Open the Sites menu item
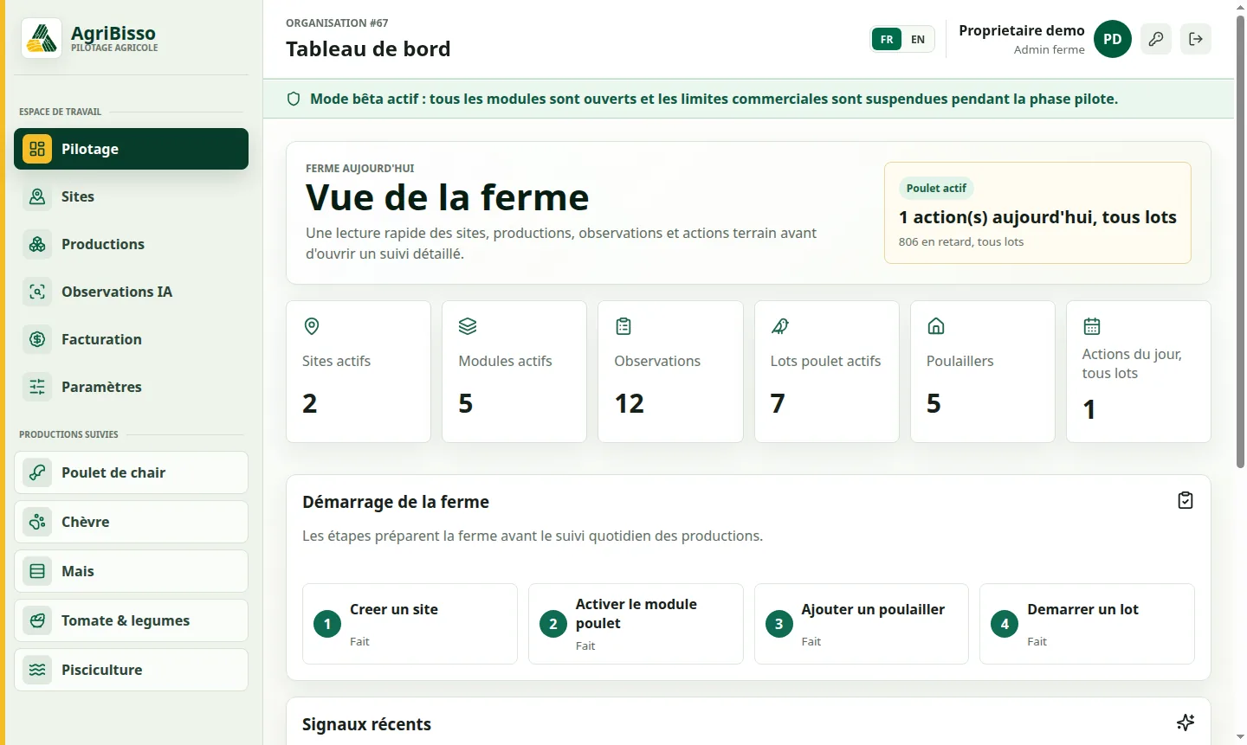Image resolution: width=1247 pixels, height=745 pixels. (x=131, y=196)
